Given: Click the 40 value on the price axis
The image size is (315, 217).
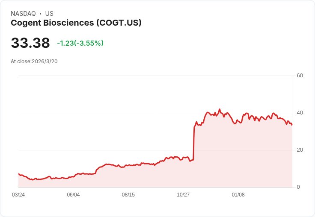Looking at the screenshot, I should click(x=300, y=113).
